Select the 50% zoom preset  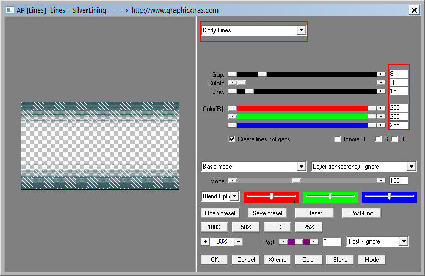pyautogui.click(x=246, y=227)
